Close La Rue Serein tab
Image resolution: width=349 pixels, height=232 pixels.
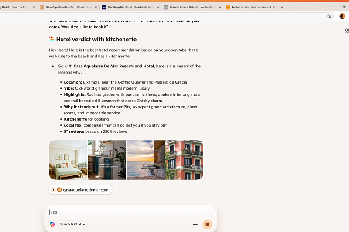point(282,7)
